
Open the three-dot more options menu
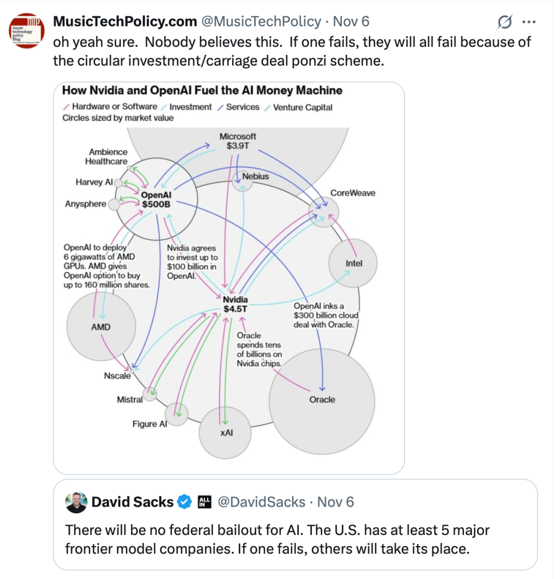(x=529, y=22)
